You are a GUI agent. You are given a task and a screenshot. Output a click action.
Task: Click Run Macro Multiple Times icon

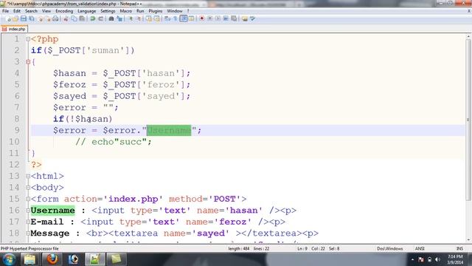226,18
